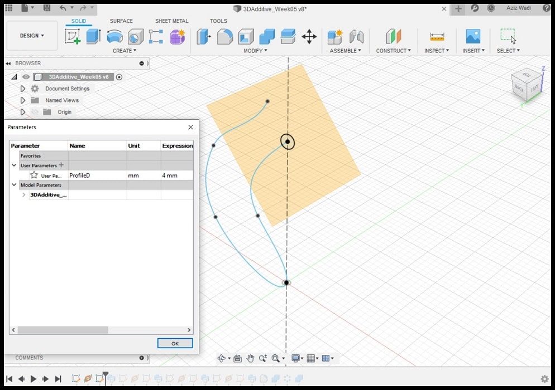This screenshot has width=555, height=390.
Task: Toggle visibility of the Origin folder
Action: pyautogui.click(x=35, y=112)
